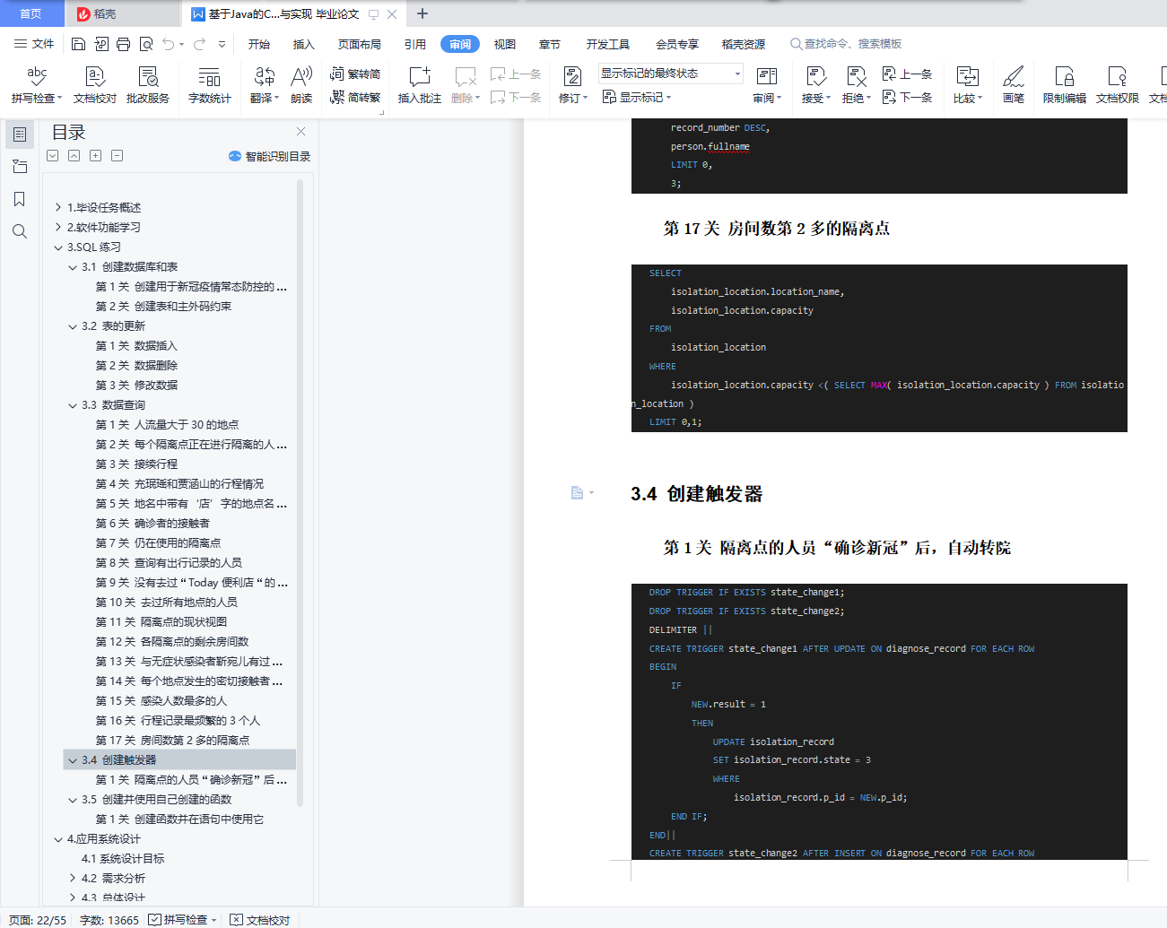The height and width of the screenshot is (928, 1167).
Task: Run 文档校对 from the review ribbon
Action: point(95,85)
